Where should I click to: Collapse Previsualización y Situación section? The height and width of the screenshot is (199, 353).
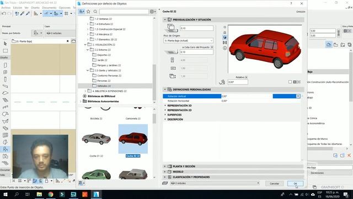(165, 20)
